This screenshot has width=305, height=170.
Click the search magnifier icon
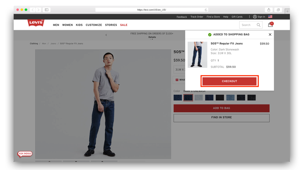point(258,25)
